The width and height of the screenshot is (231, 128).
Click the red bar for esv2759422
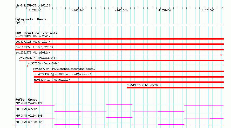119,39
